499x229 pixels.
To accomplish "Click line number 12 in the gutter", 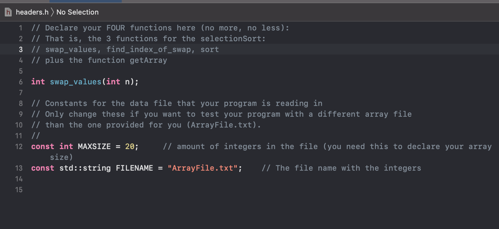I will pos(19,147).
